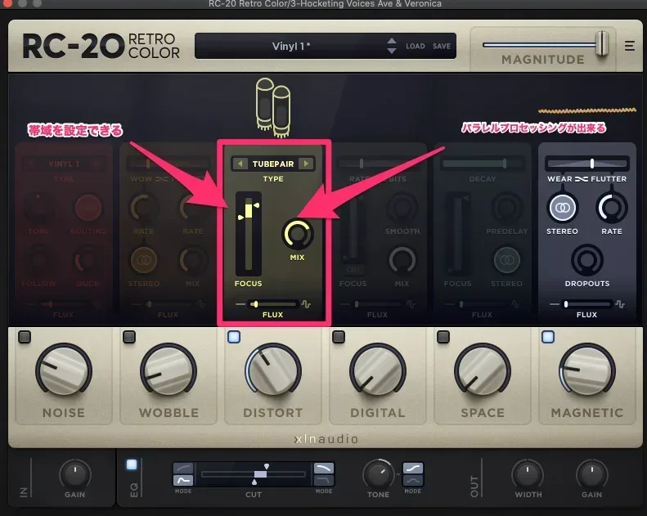This screenshot has height=516, width=647.
Task: Click the xlnaudio logo text
Action: click(x=326, y=439)
